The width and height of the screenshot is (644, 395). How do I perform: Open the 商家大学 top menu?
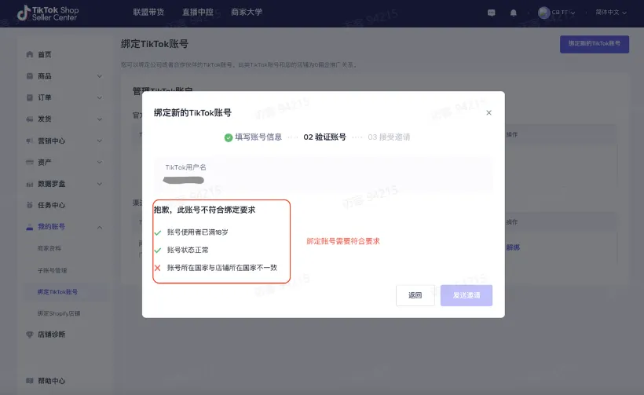(x=247, y=13)
